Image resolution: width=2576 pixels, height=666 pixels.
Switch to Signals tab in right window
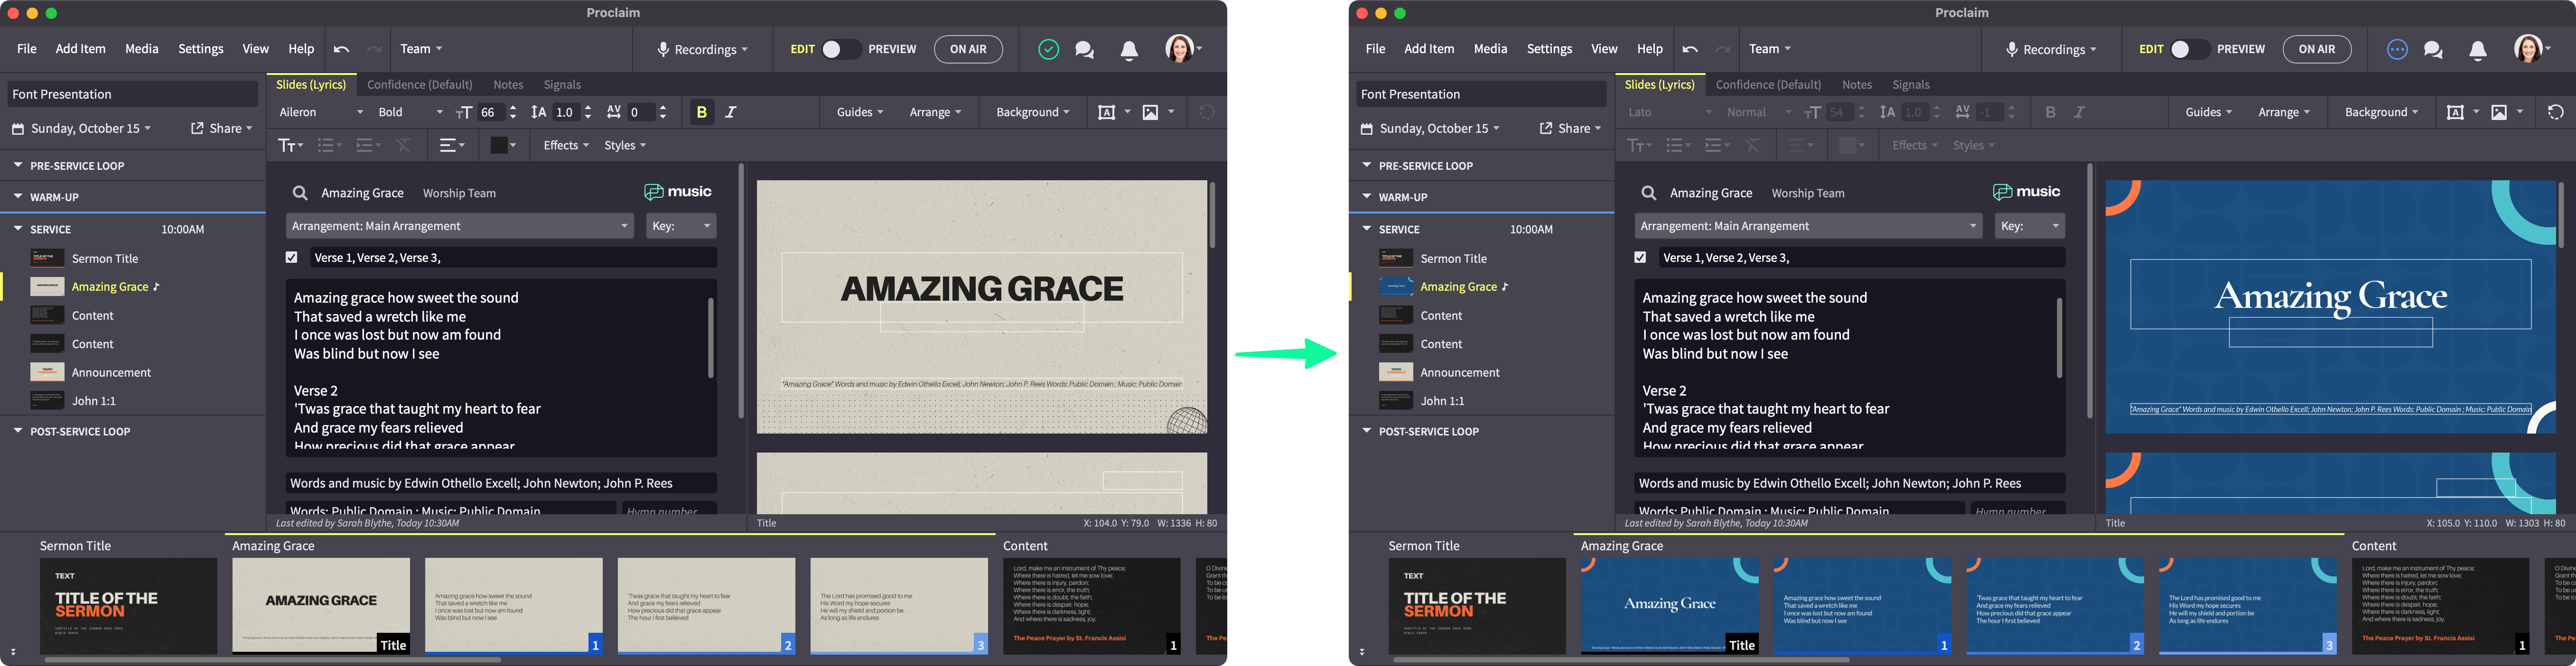pos(1910,85)
